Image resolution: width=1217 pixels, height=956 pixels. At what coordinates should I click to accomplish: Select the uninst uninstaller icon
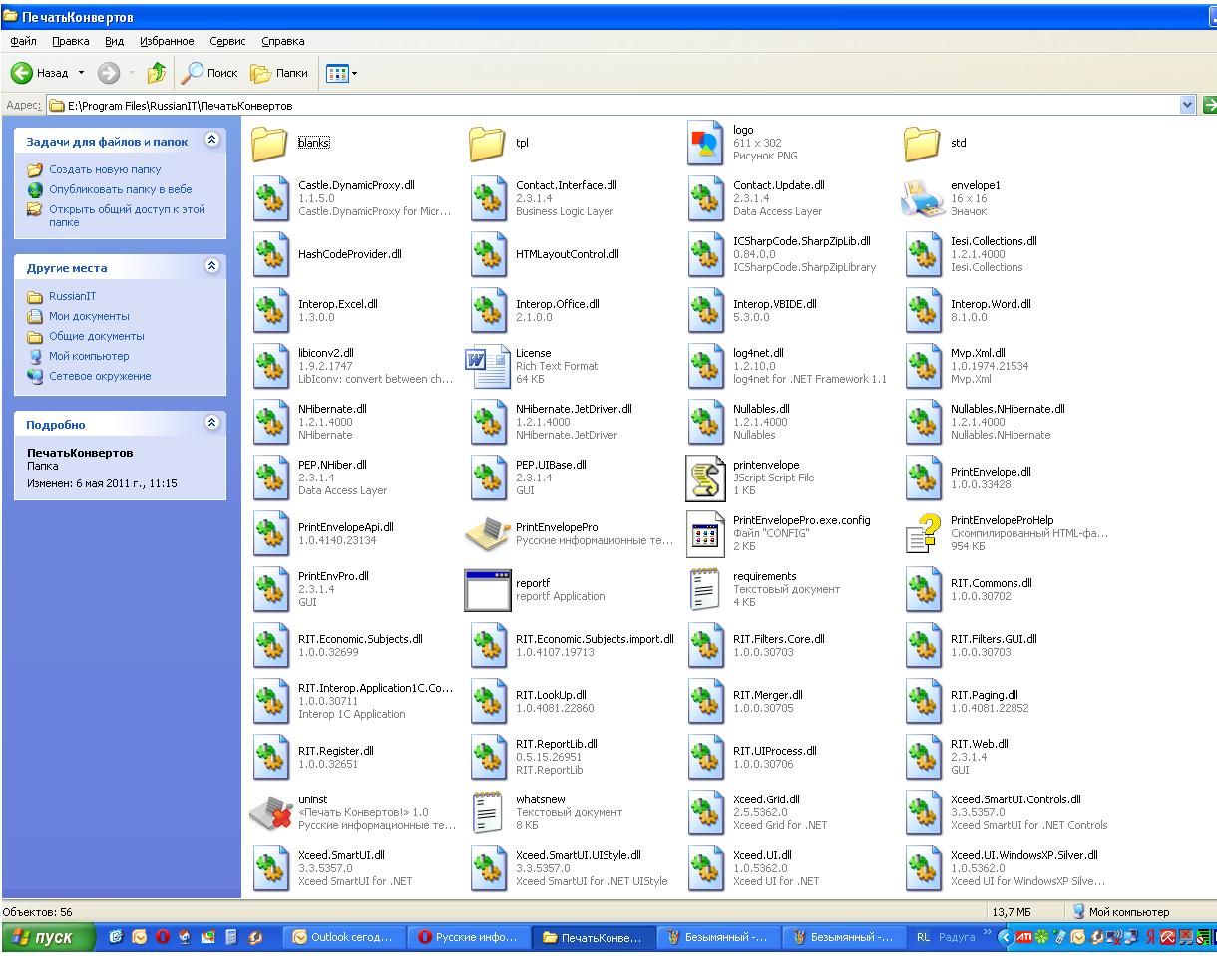(270, 812)
